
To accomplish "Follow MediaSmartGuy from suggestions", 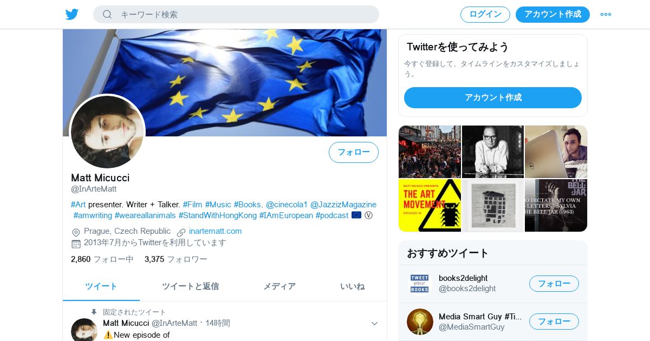I will [x=554, y=322].
